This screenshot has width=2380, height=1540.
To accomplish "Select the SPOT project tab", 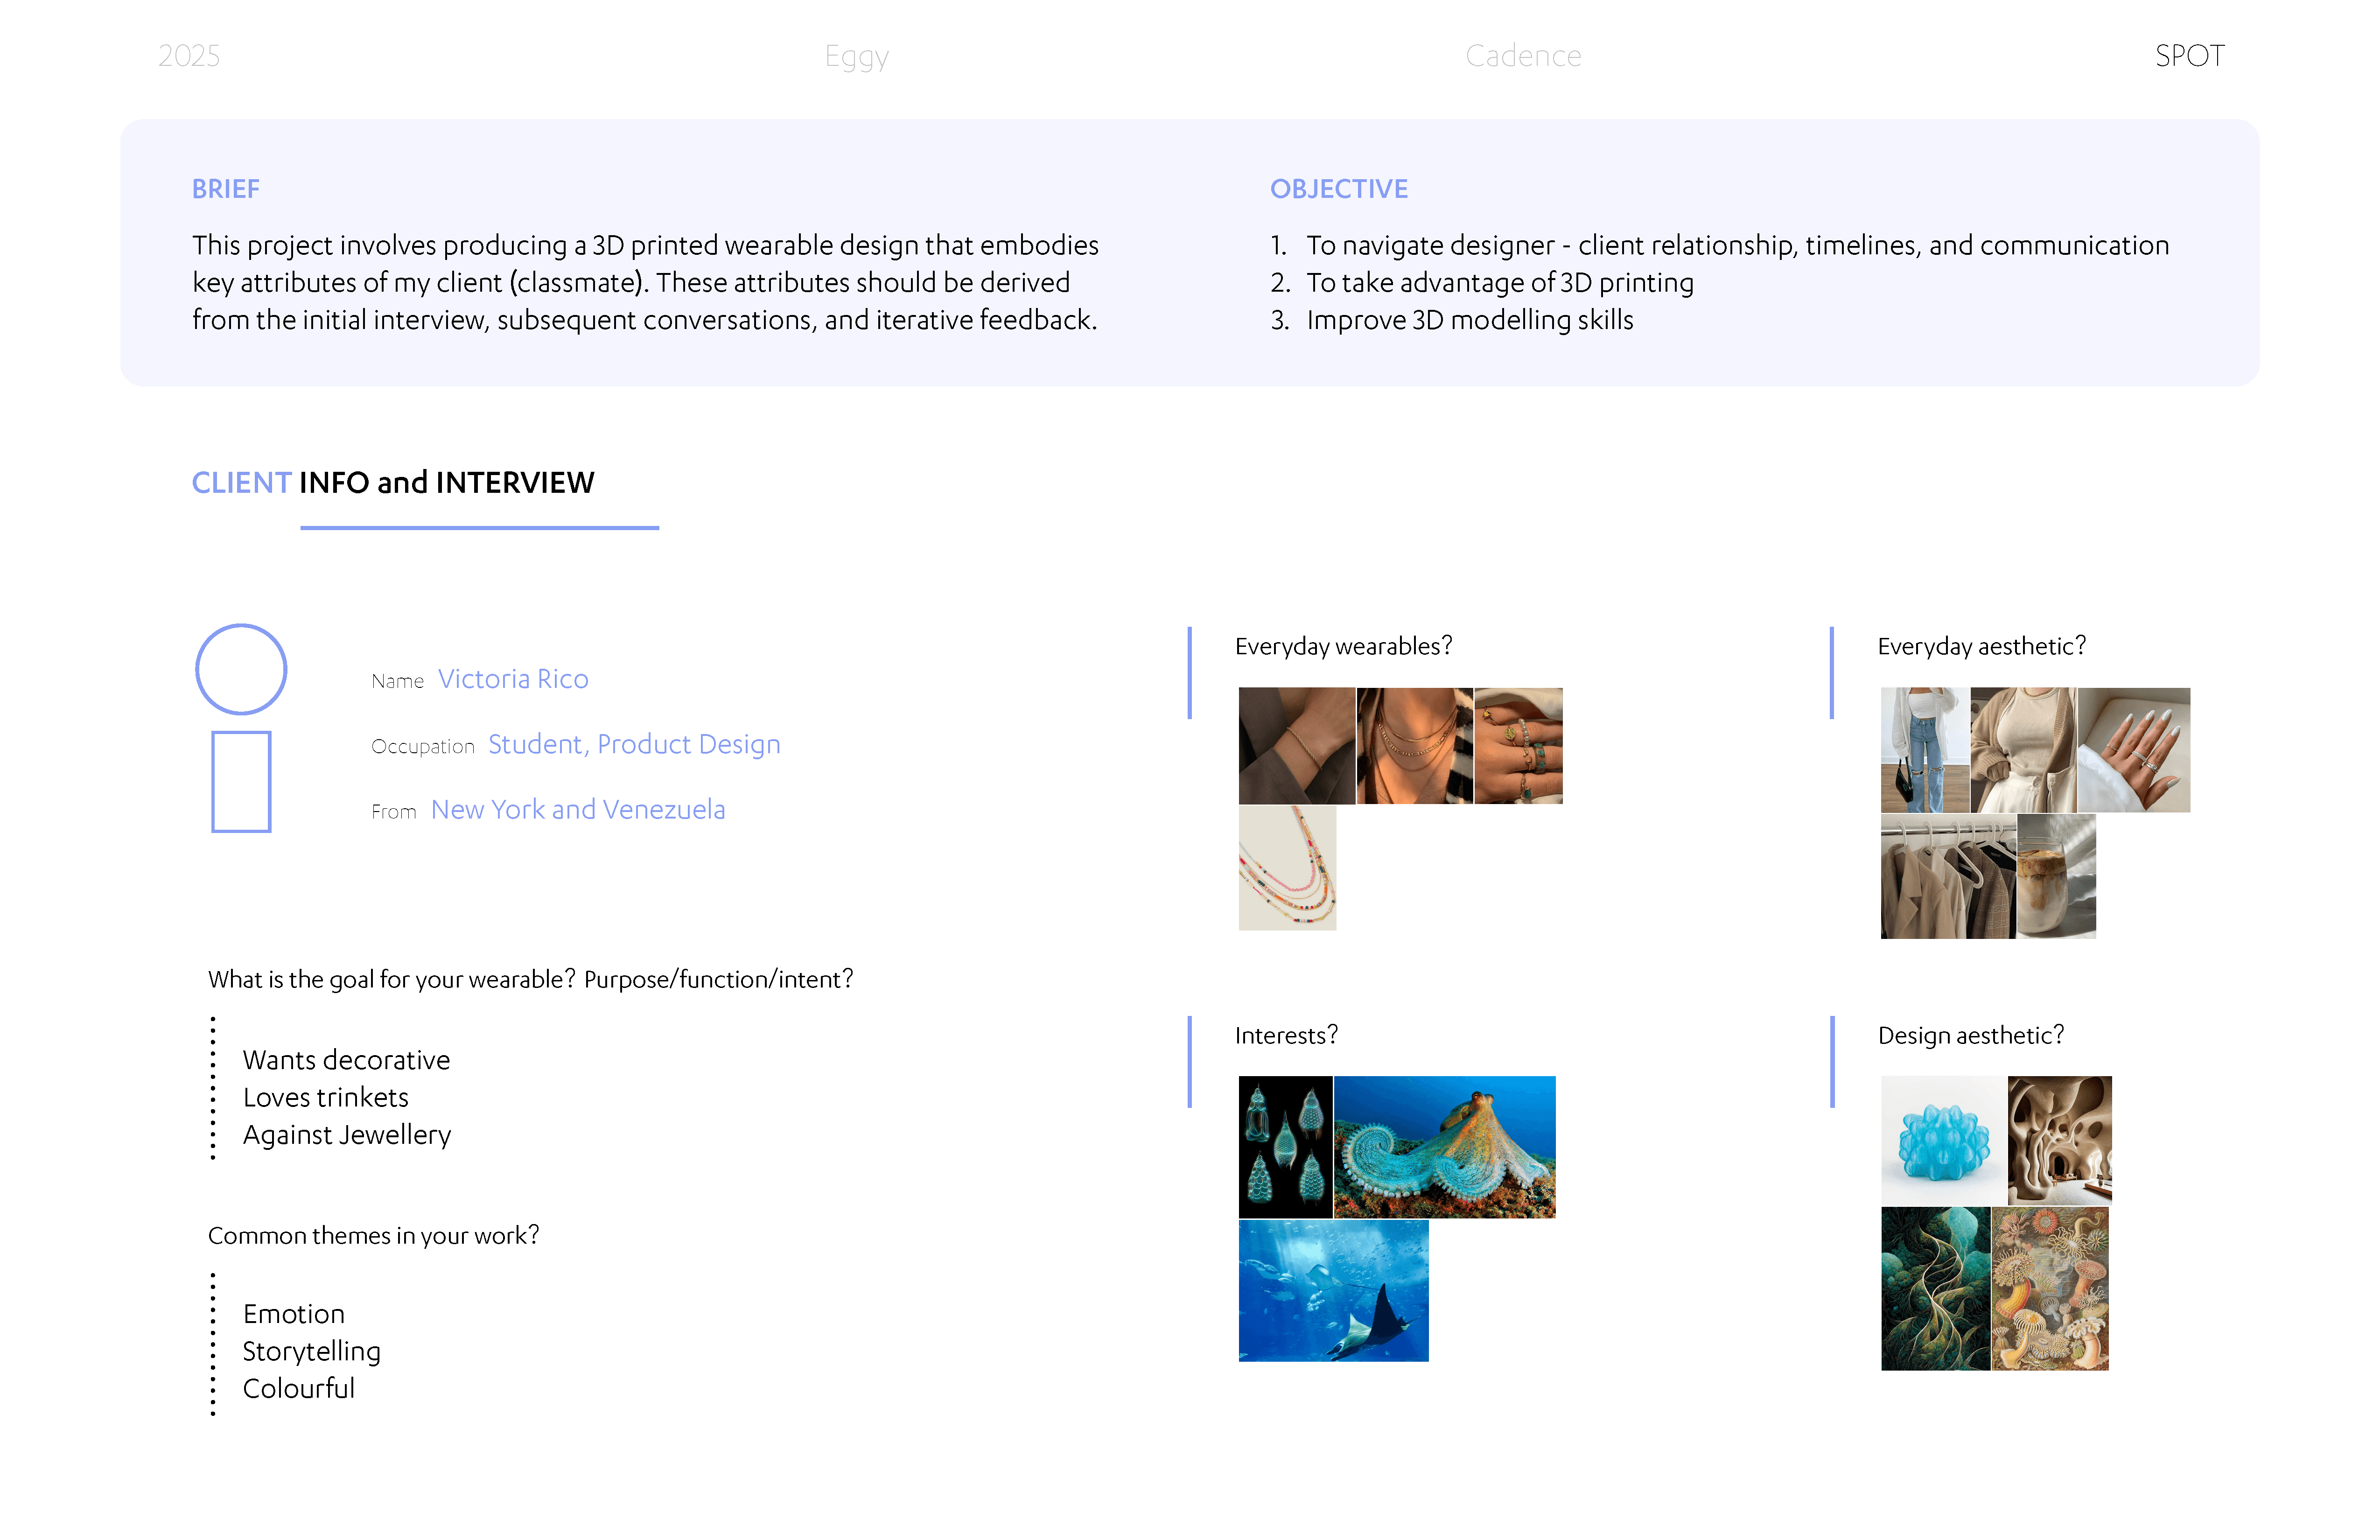I will [x=2189, y=56].
